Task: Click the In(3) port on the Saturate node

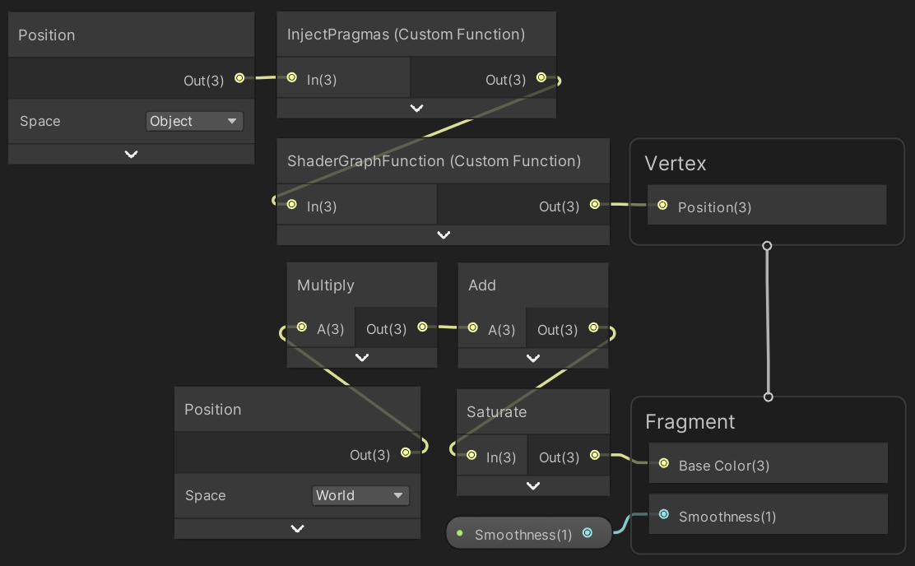Action: tap(471, 455)
